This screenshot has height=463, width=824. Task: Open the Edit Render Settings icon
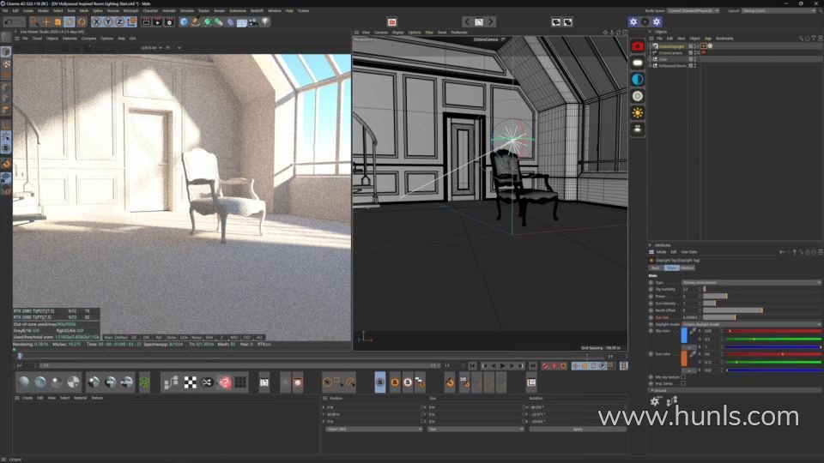coord(171,21)
